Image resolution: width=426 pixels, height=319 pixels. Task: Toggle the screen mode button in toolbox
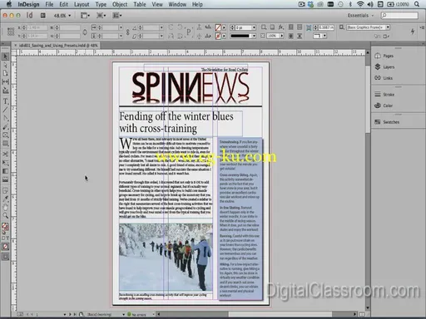[x=5, y=257]
